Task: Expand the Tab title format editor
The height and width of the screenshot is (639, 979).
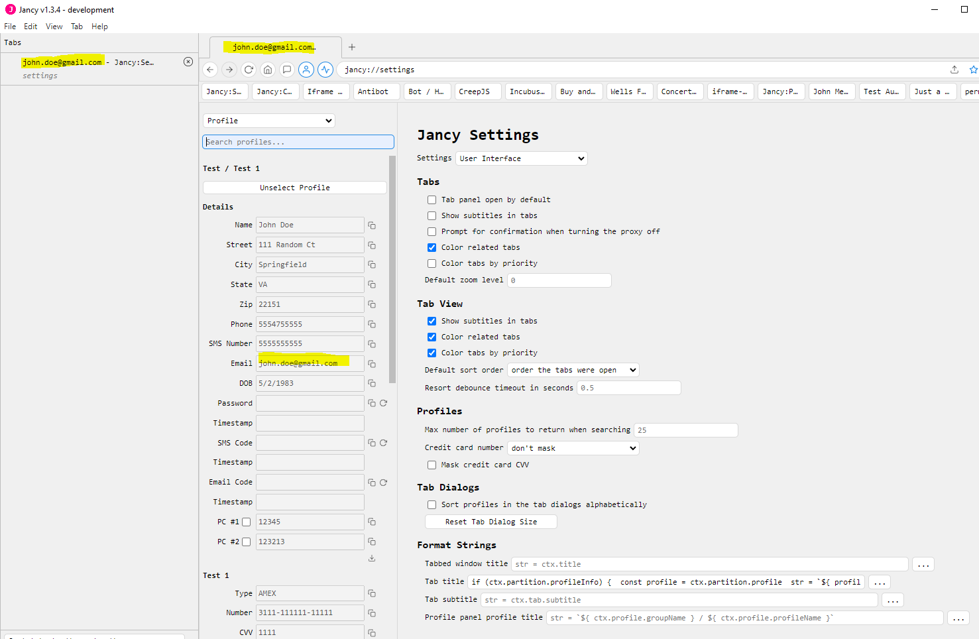Action: coord(880,582)
